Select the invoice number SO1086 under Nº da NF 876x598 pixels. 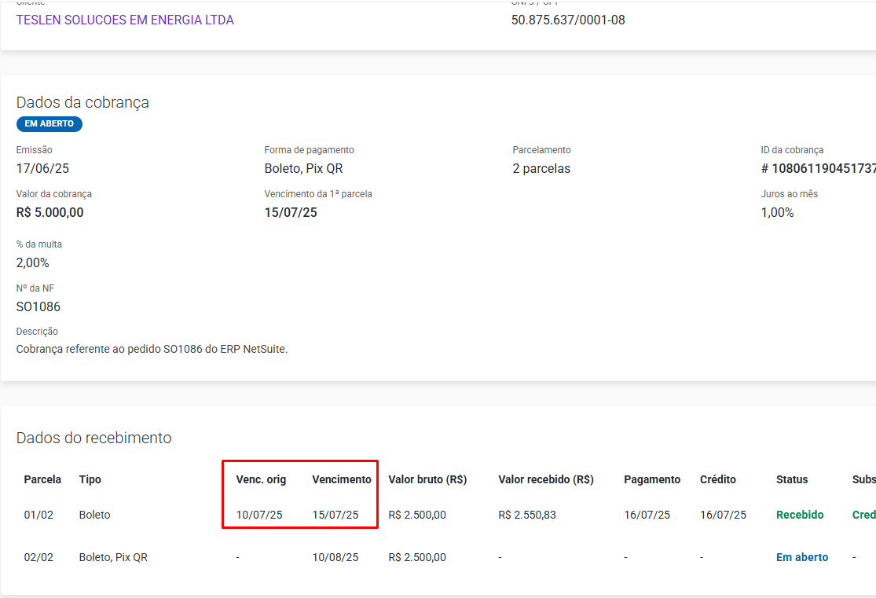point(38,306)
